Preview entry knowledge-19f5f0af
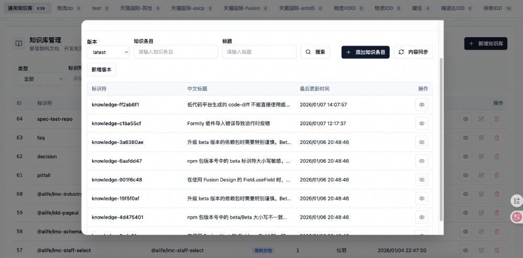The image size is (523, 258). pos(422,198)
